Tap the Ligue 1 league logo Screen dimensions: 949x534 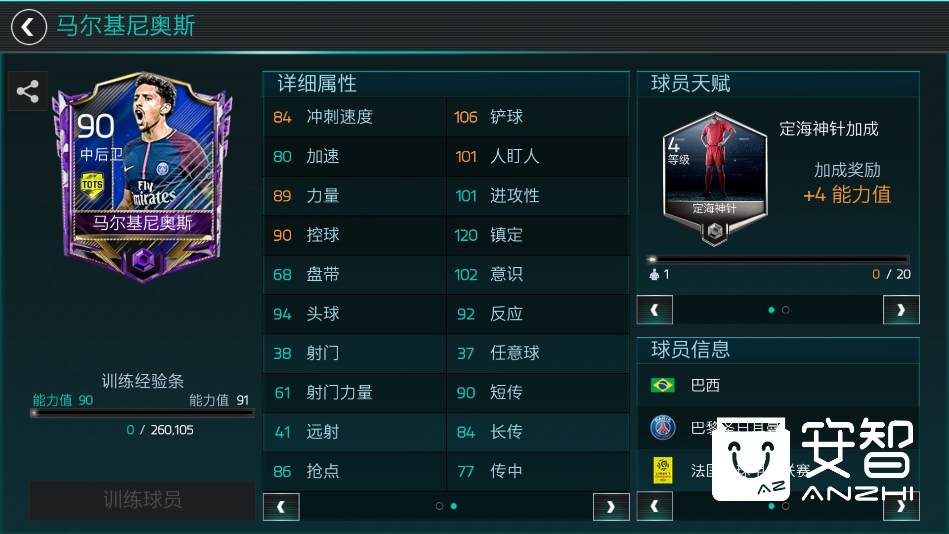663,470
